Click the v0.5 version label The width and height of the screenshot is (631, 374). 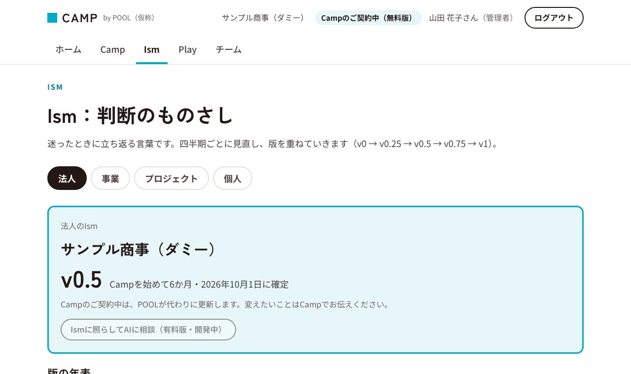[81, 280]
